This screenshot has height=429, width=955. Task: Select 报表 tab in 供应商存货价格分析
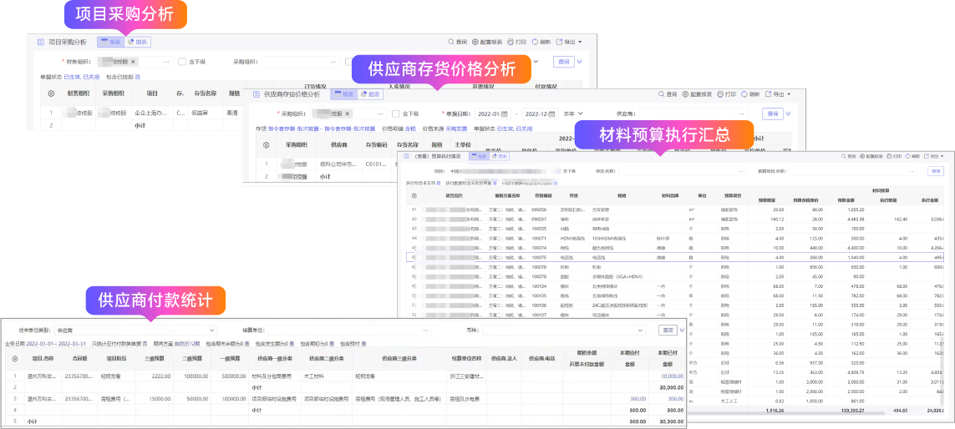tap(343, 94)
